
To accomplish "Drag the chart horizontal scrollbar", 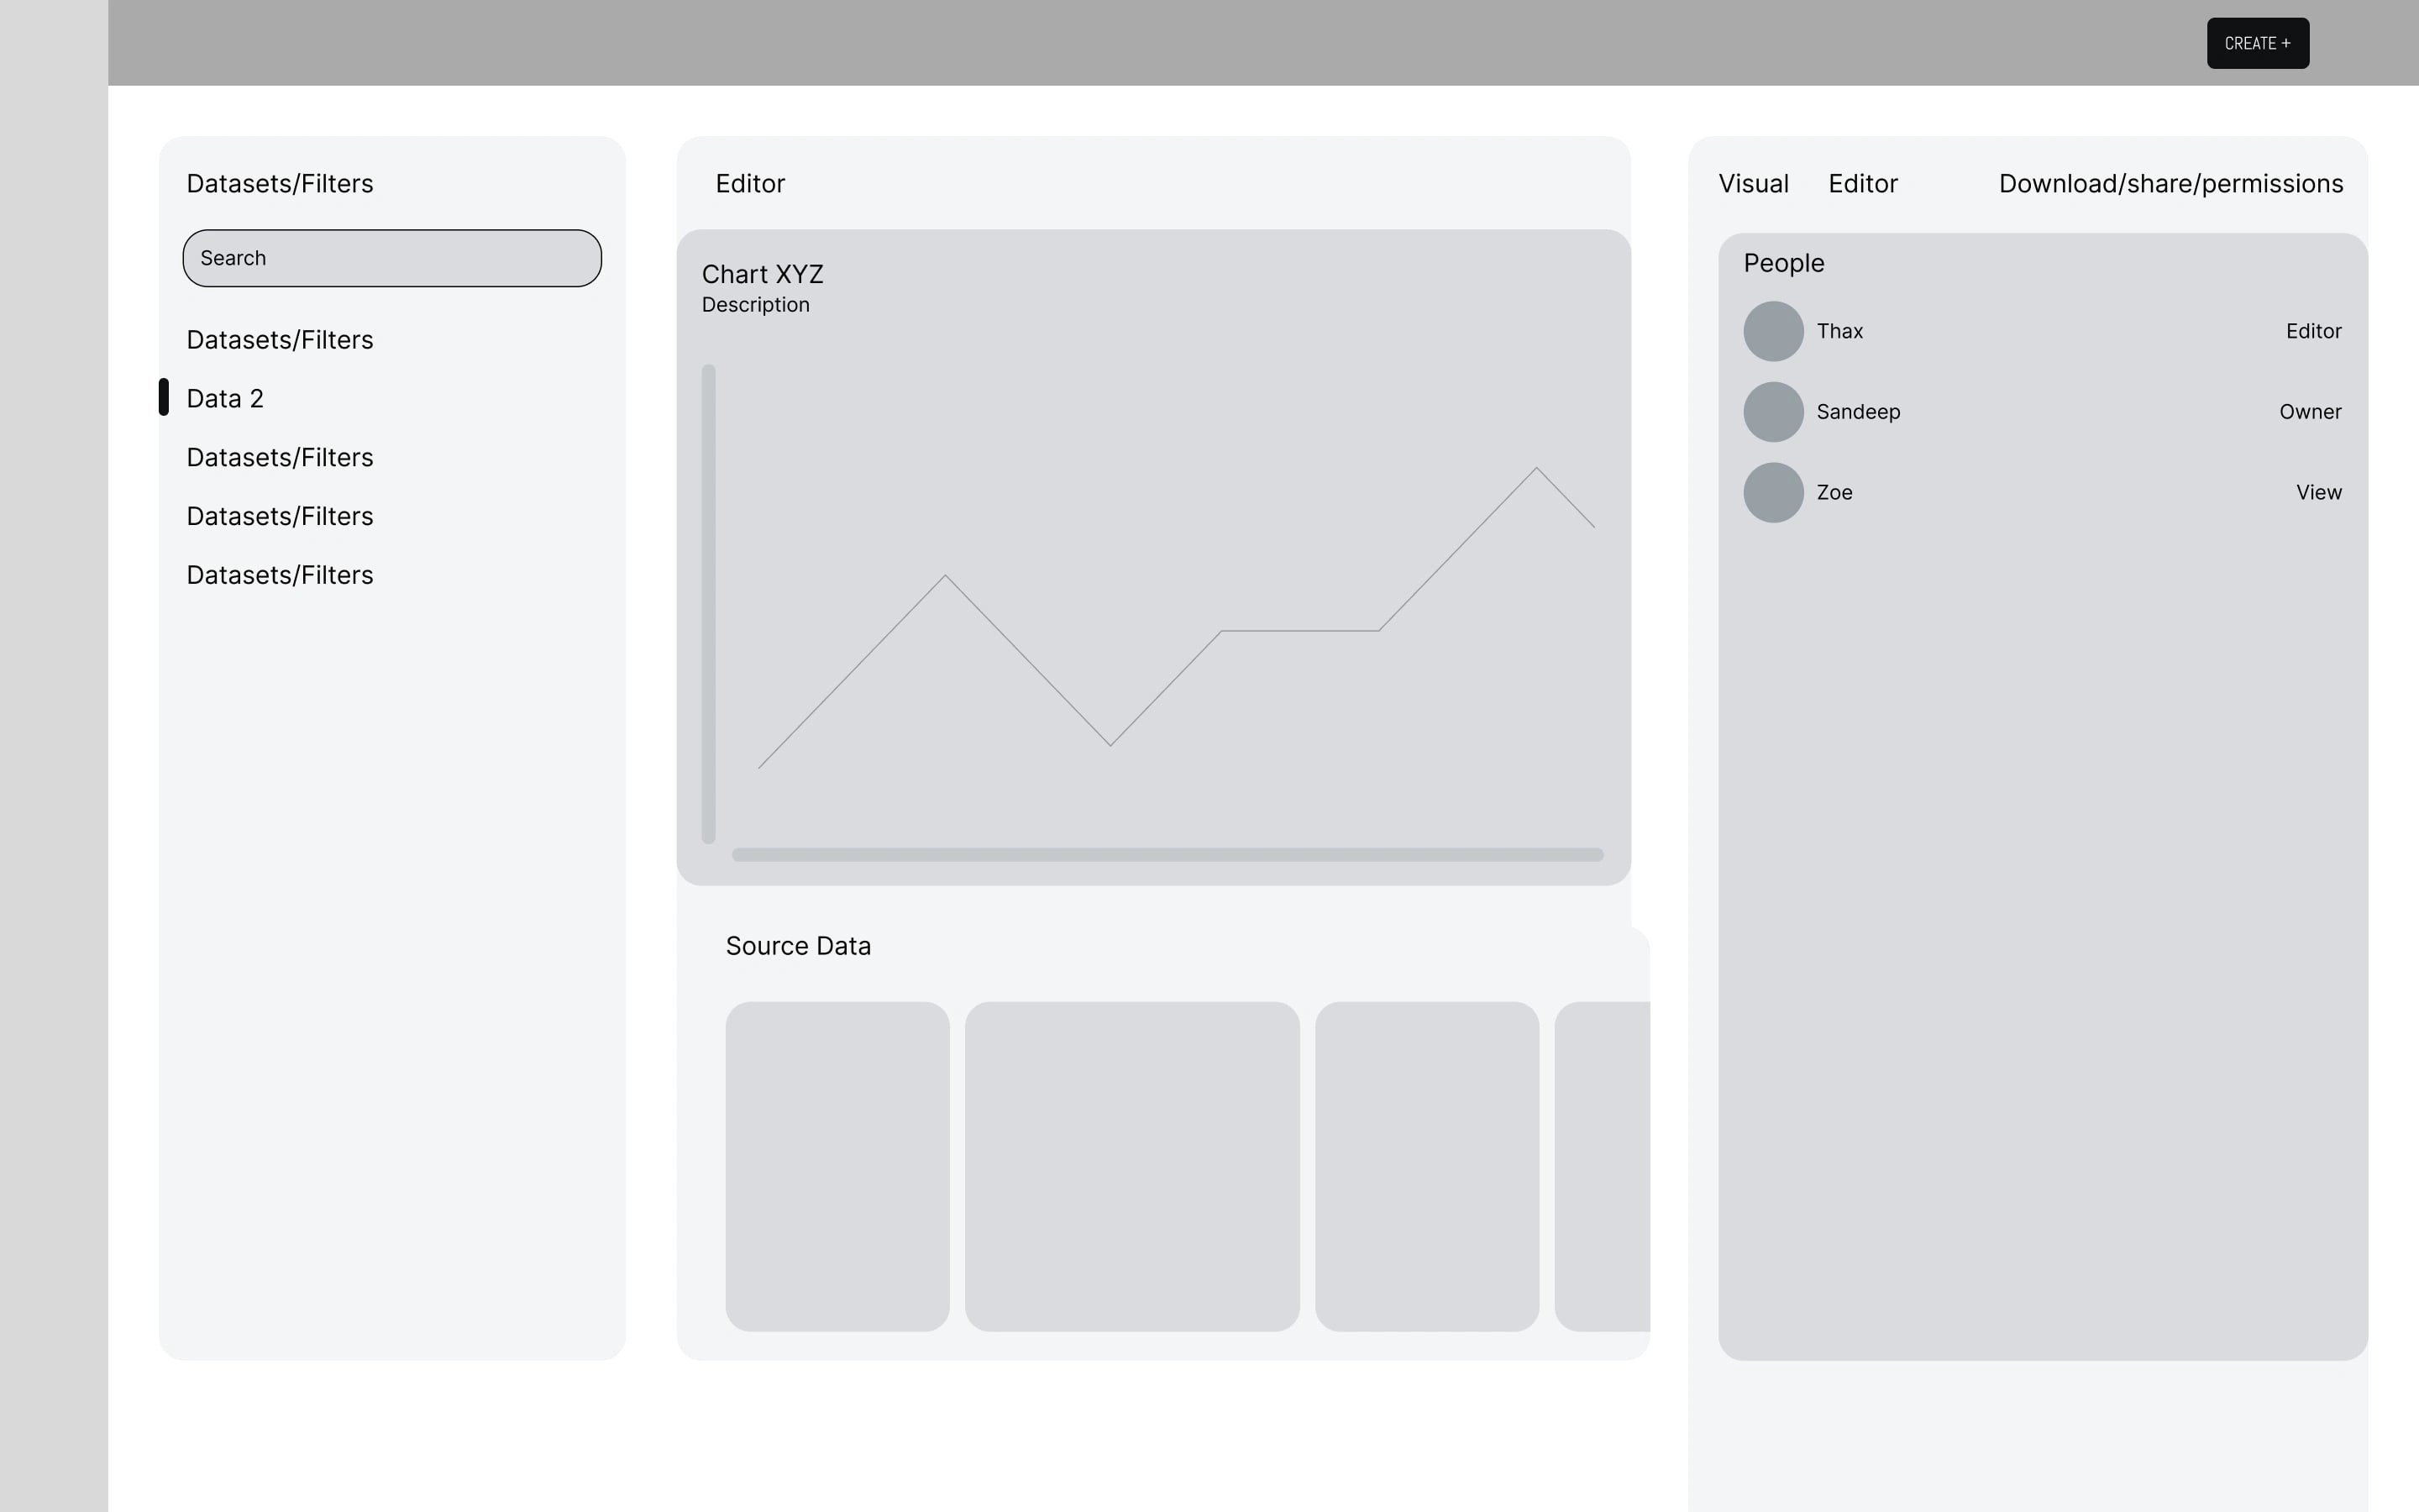I will tap(1165, 853).
